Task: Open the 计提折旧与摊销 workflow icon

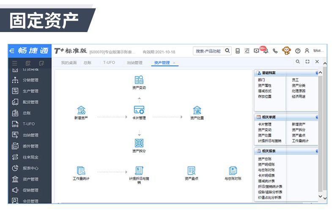Action: [x=139, y=171]
